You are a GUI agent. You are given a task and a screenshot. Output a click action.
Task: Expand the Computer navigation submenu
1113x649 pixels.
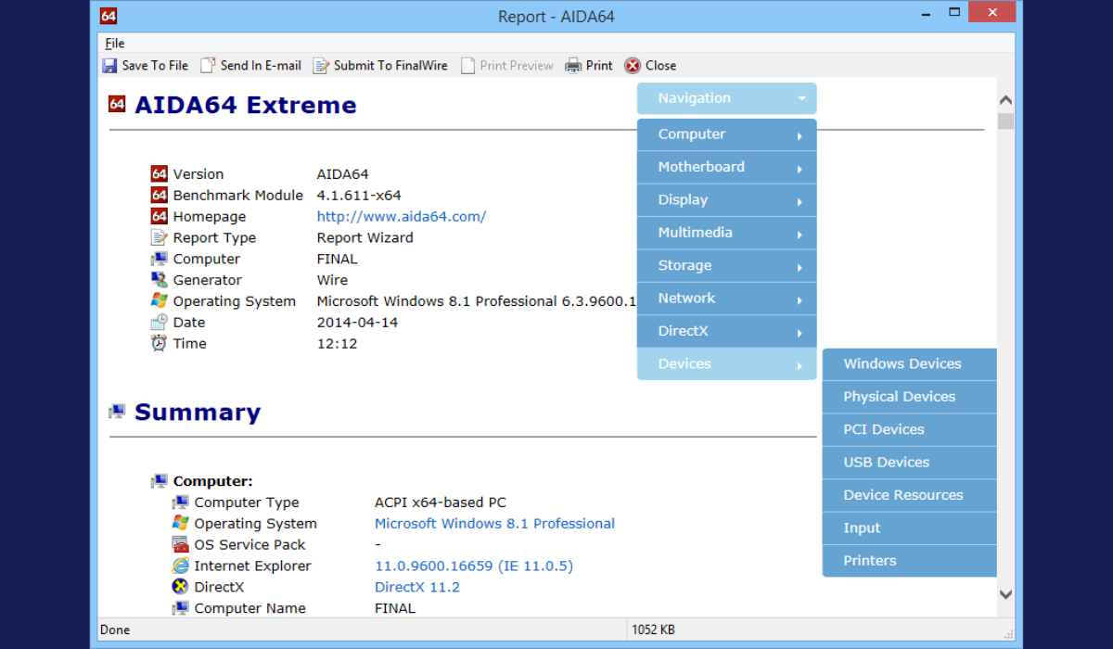click(x=727, y=134)
